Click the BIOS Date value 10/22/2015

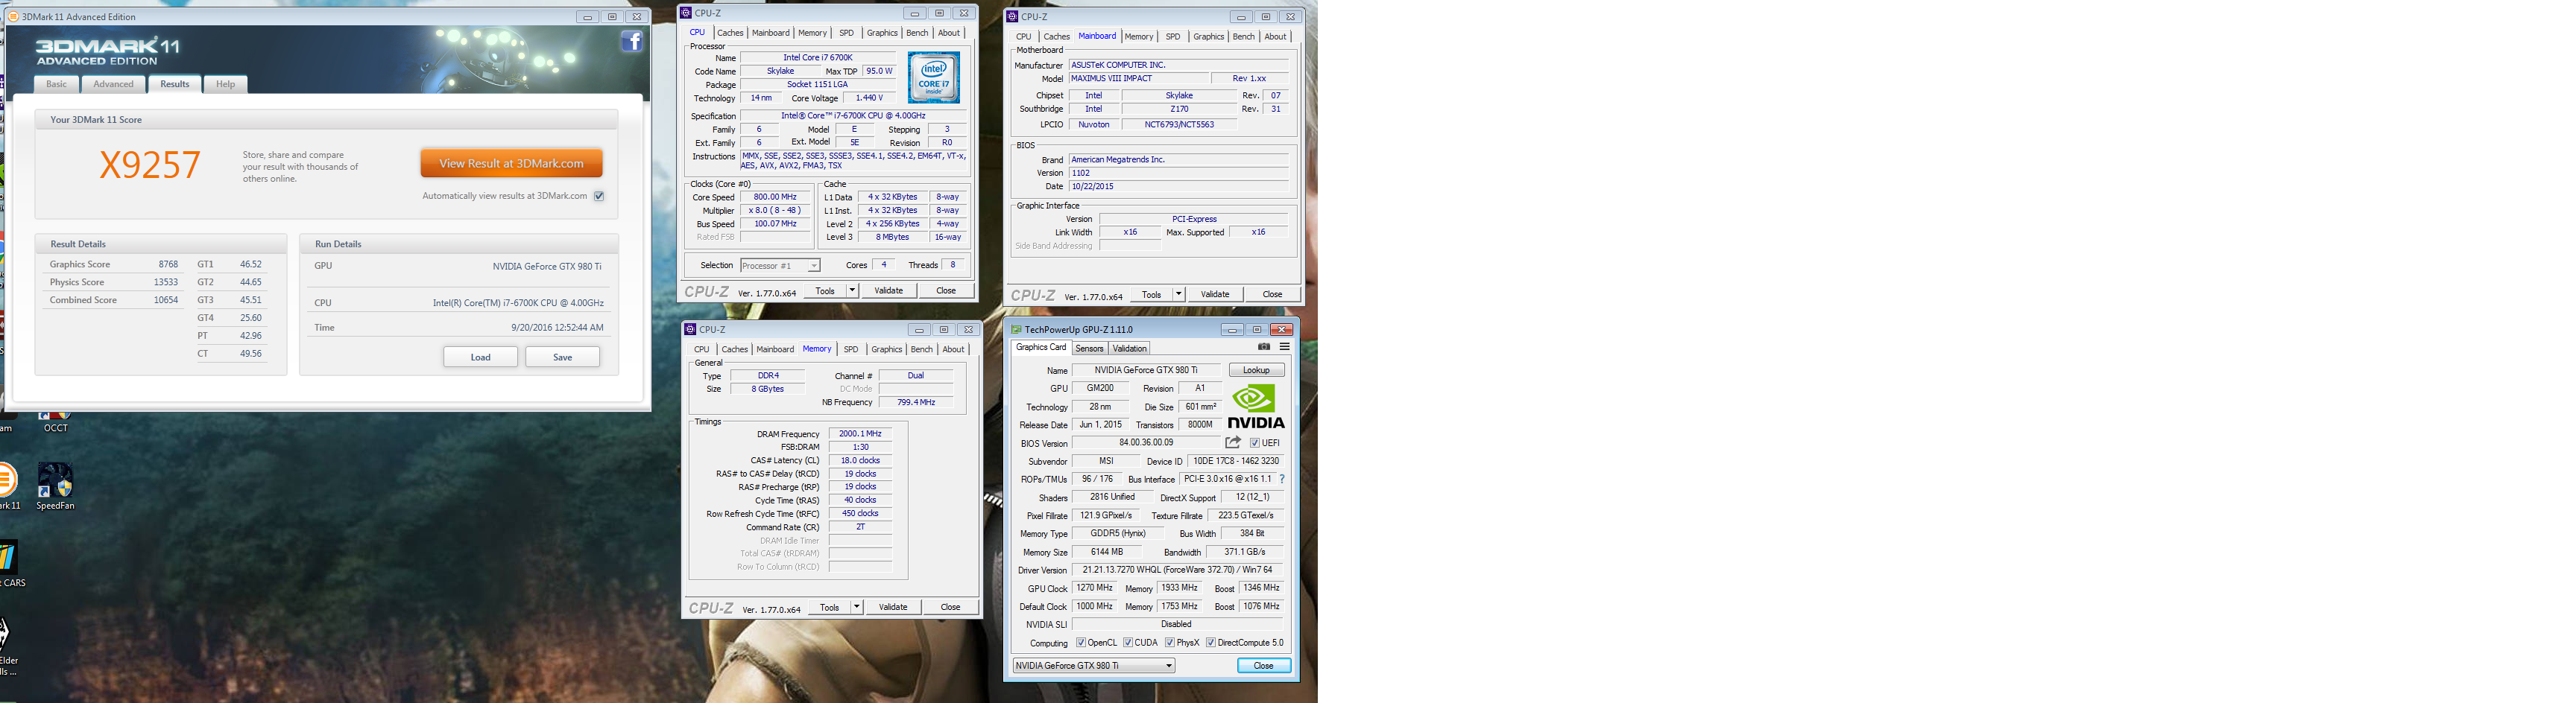point(1179,187)
